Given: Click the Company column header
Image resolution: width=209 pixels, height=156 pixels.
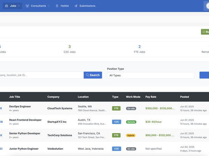Looking at the screenshot, I should pyautogui.click(x=53, y=97).
